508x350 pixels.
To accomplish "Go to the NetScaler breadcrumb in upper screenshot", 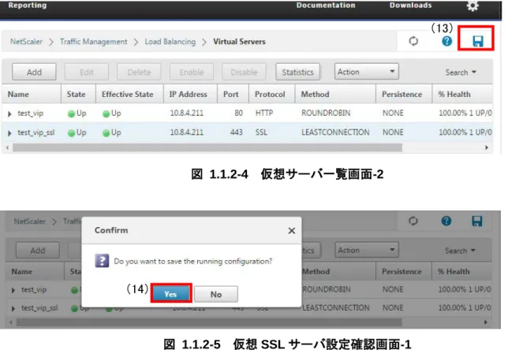I will [26, 42].
